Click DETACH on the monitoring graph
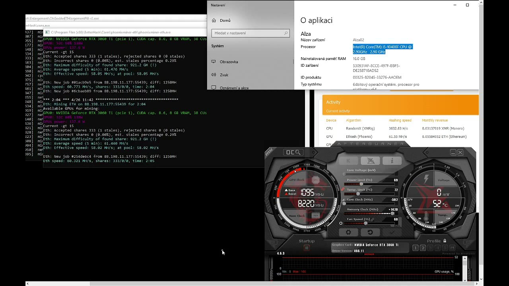The height and width of the screenshot is (286, 509). (x=369, y=254)
